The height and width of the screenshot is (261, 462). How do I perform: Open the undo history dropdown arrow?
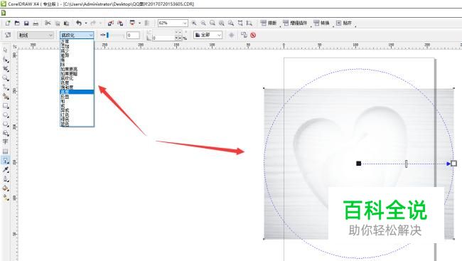86,23
